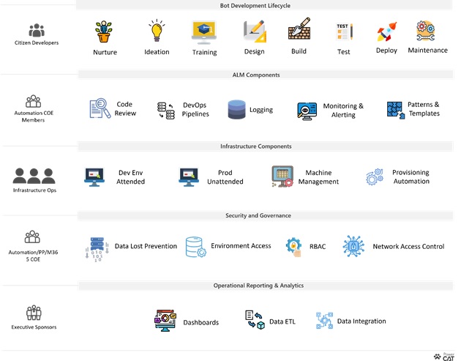The image size is (461, 361).
Task: Select the Machine Management icon
Action: pyautogui.click(x=282, y=176)
